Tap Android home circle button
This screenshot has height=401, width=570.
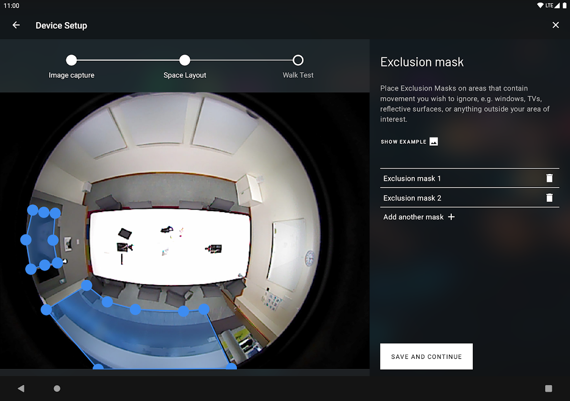click(57, 388)
